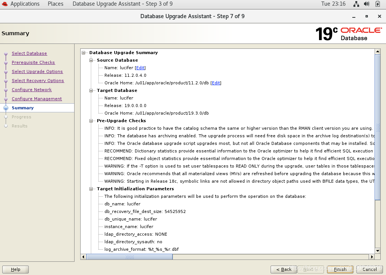Select the db_unique_name: lucifer row

(x=131, y=219)
